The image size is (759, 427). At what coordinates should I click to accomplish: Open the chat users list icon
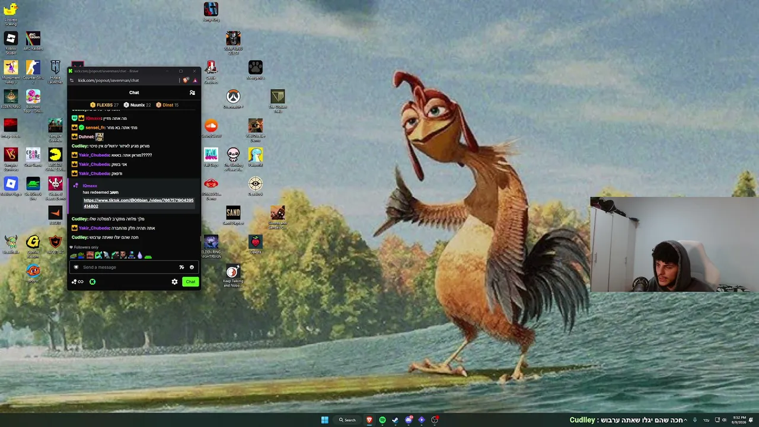pos(192,93)
